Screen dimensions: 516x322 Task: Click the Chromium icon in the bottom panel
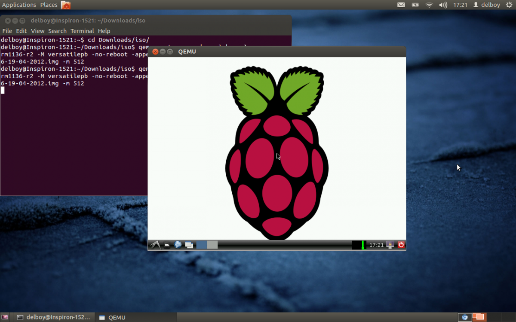click(x=464, y=317)
